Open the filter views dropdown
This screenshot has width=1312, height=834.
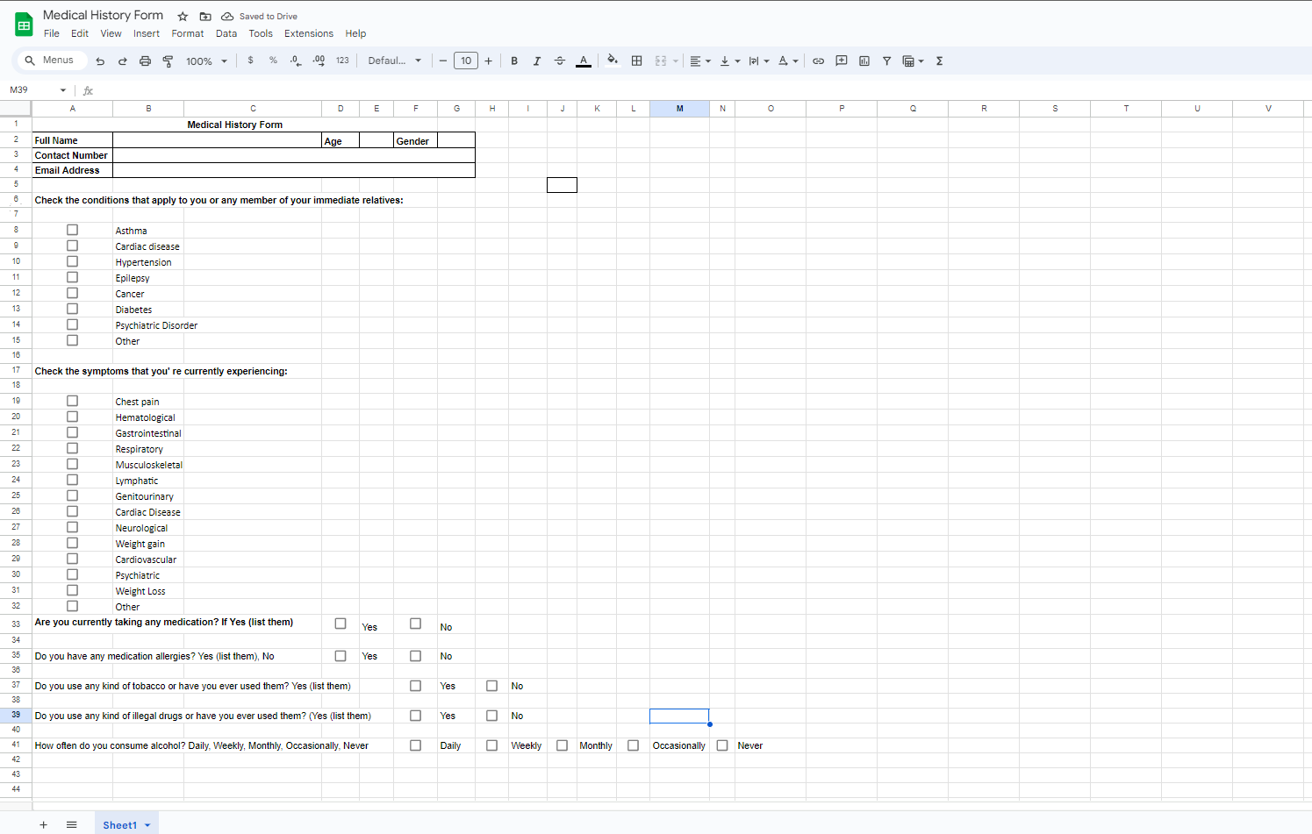913,61
